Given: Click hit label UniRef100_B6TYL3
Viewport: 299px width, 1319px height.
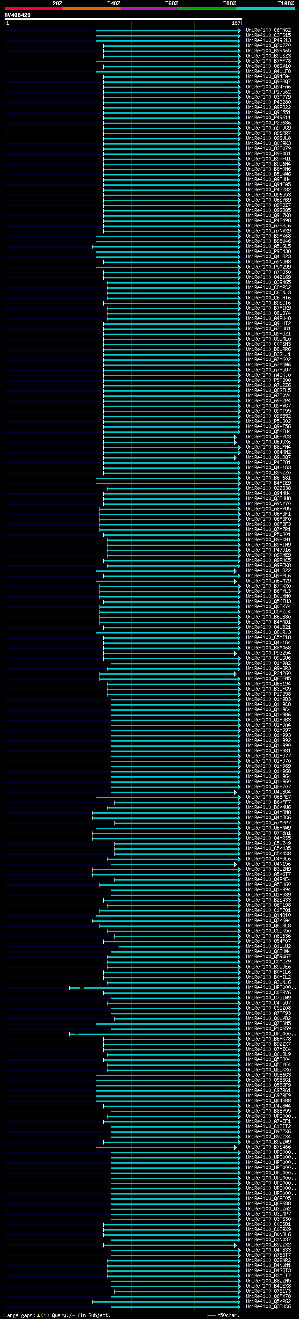Looking at the screenshot, I should pyautogui.click(x=268, y=591).
